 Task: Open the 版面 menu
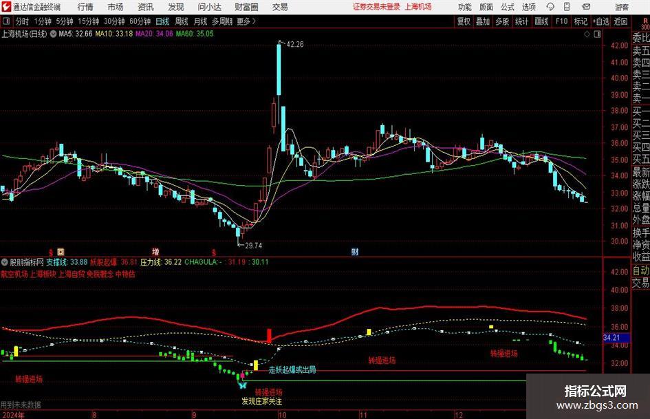(486, 7)
